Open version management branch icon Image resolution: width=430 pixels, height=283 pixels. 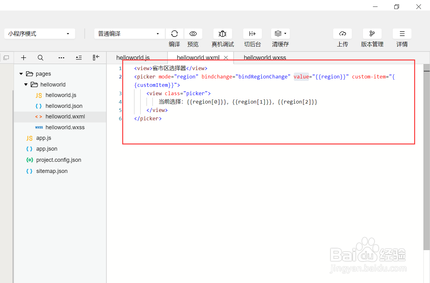(x=372, y=33)
